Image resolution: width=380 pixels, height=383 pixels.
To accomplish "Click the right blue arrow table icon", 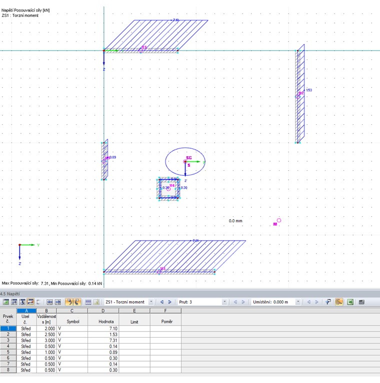I will pos(58,302).
